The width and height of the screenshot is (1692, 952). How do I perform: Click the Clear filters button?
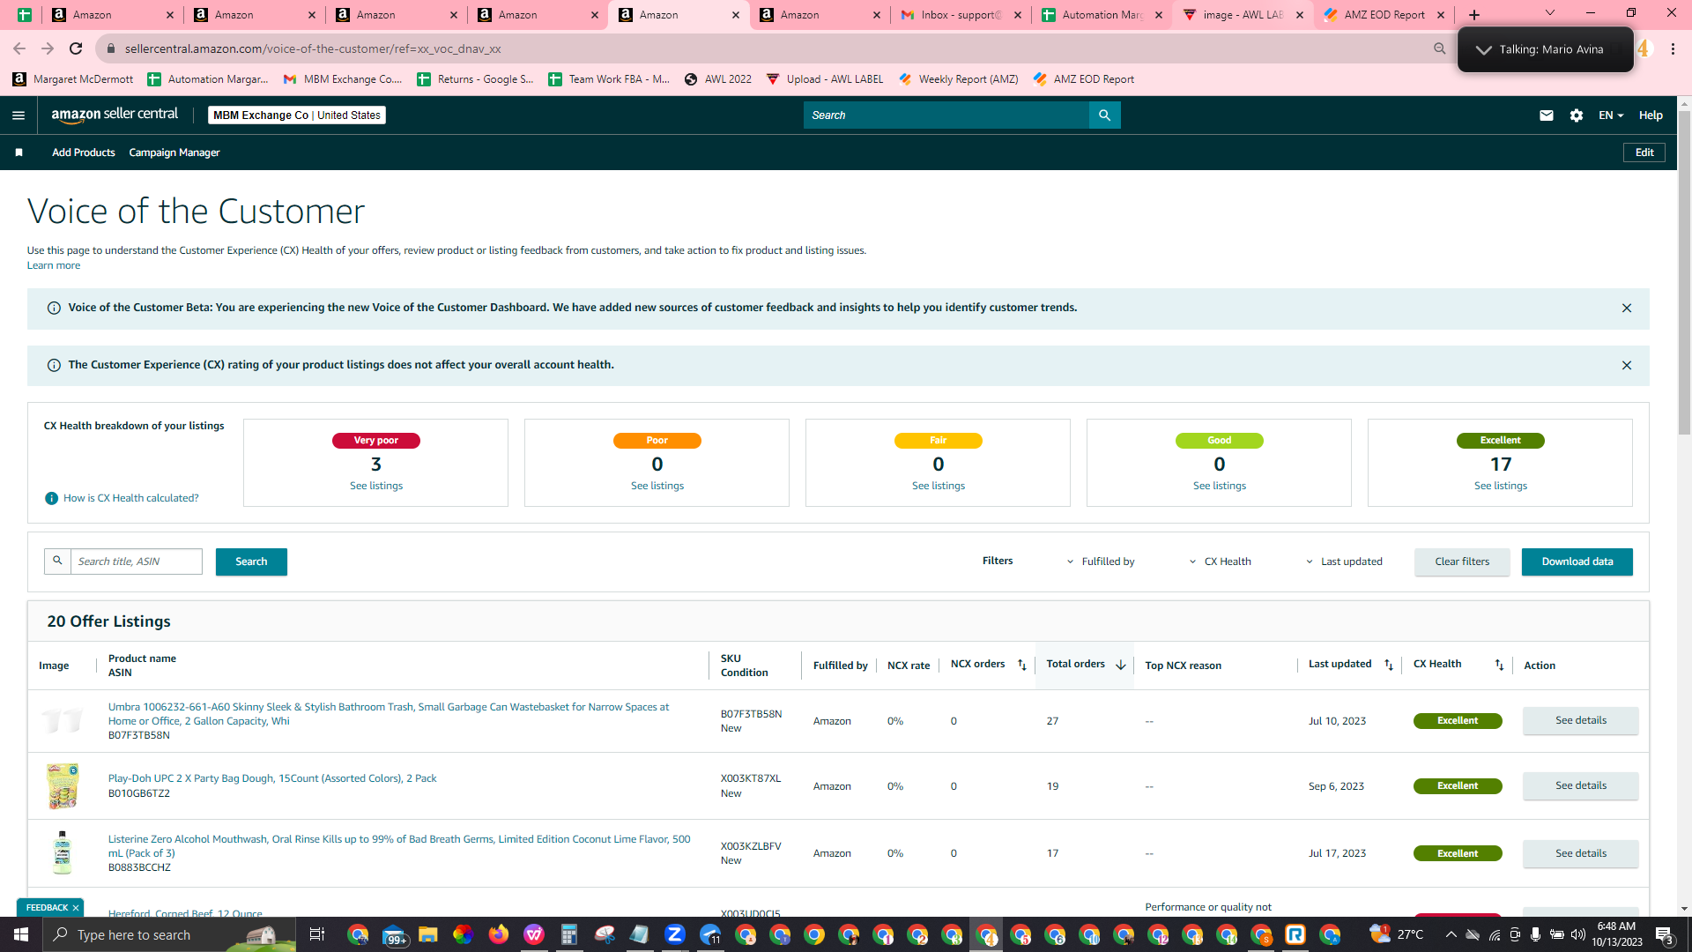click(1462, 562)
